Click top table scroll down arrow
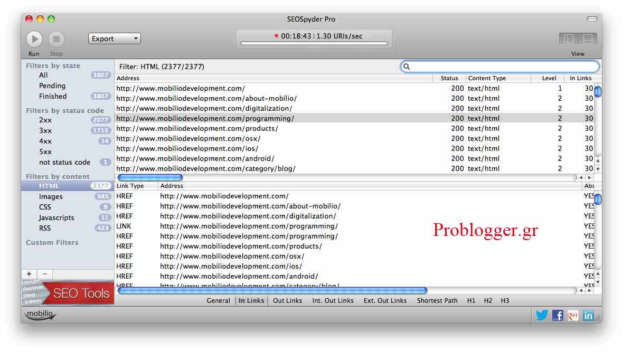 pos(598,169)
